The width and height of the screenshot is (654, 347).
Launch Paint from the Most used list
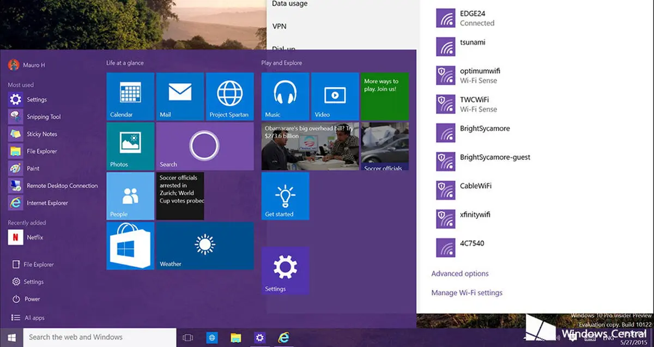pyautogui.click(x=24, y=168)
